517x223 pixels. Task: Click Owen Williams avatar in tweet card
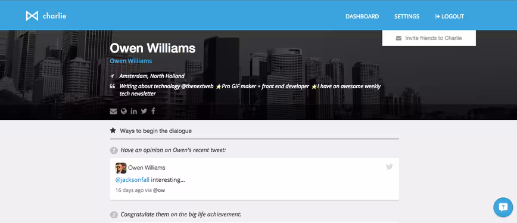(121, 168)
